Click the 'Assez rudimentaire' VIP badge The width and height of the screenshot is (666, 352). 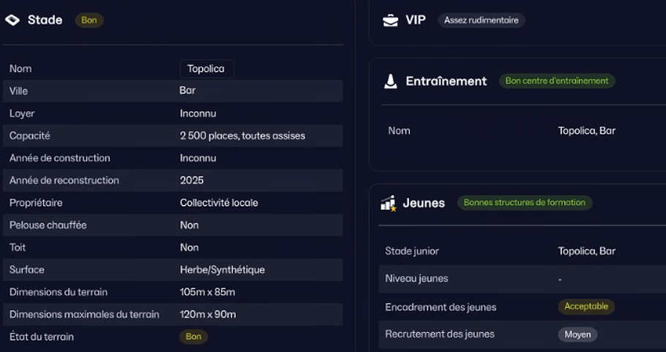tap(482, 20)
